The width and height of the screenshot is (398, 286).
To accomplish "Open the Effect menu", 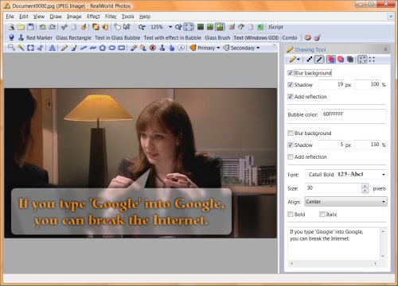I will pyautogui.click(x=93, y=17).
